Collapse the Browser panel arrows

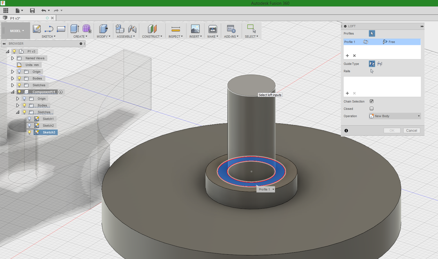pos(4,44)
